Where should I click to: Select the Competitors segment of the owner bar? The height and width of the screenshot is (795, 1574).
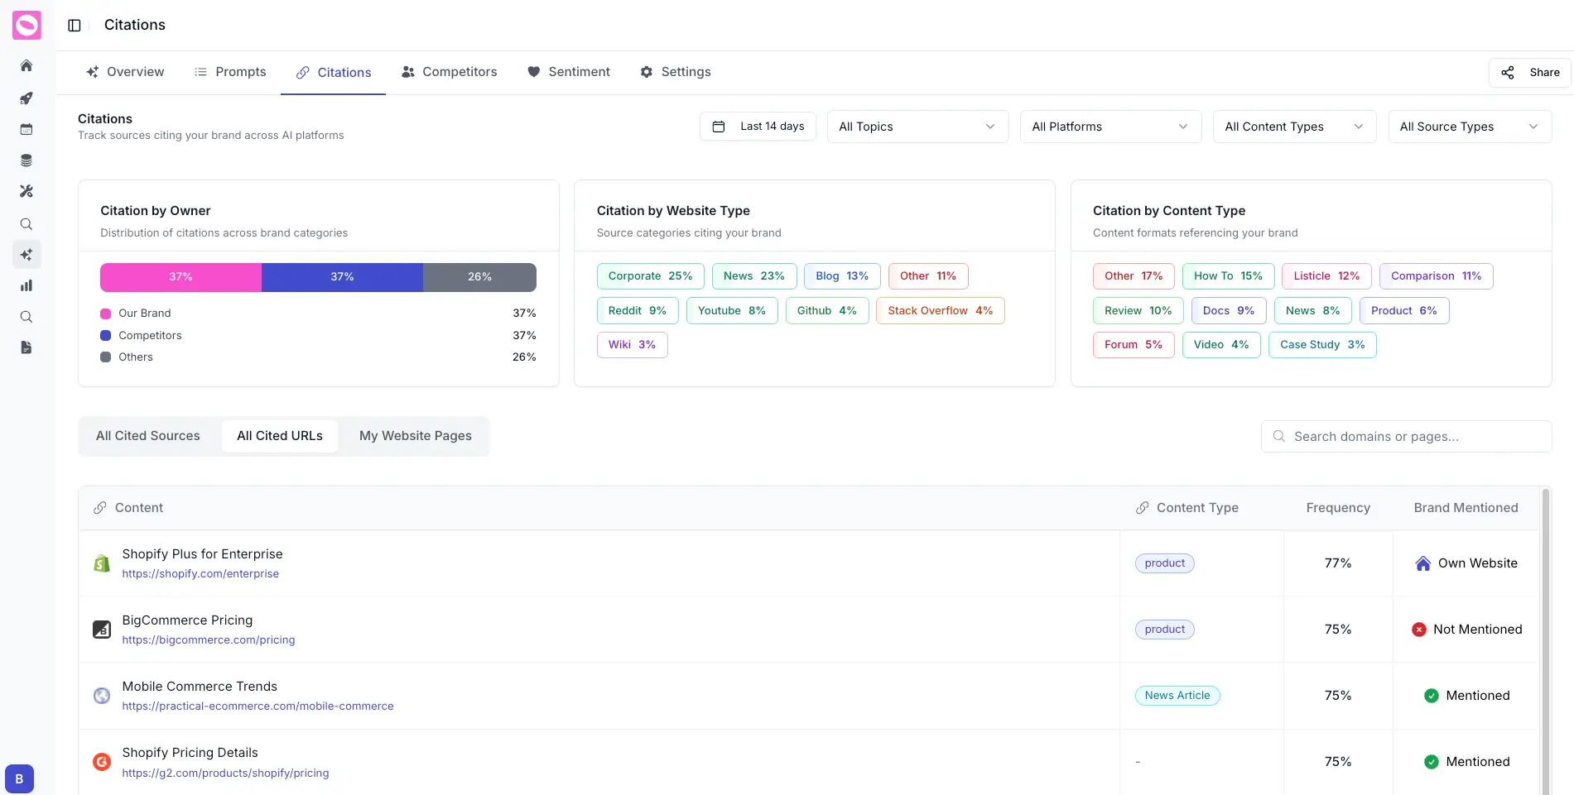[x=342, y=277]
